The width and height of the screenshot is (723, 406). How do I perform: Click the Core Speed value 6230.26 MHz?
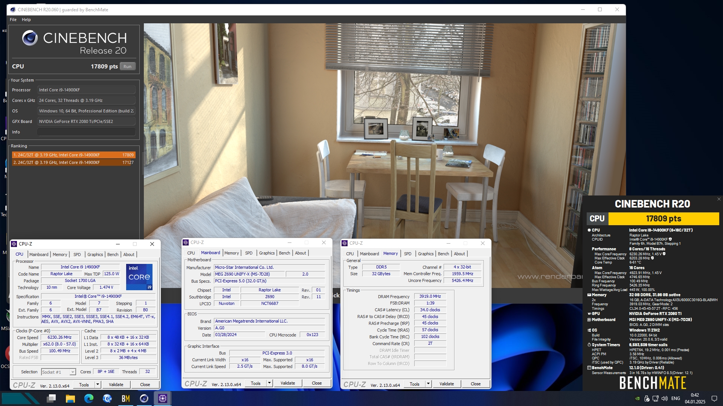[59, 338]
